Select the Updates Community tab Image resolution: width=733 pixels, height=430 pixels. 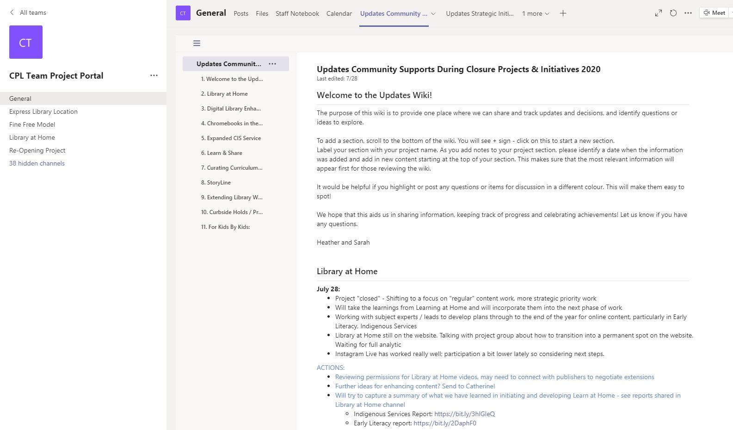(x=394, y=13)
